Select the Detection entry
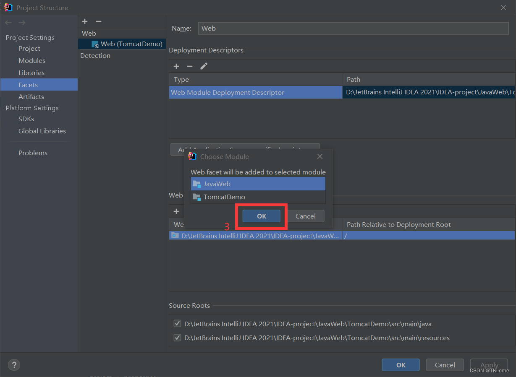The width and height of the screenshot is (516, 377). click(95, 55)
